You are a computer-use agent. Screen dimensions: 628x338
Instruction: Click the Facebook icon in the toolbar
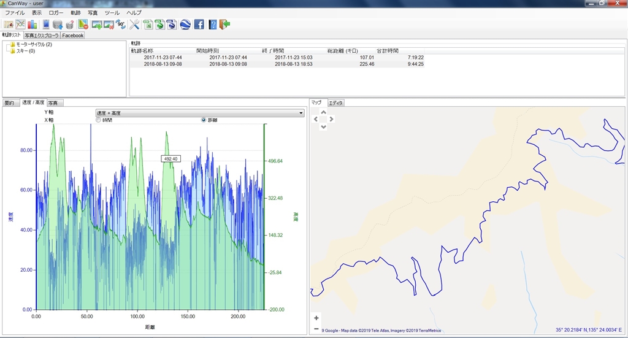199,25
